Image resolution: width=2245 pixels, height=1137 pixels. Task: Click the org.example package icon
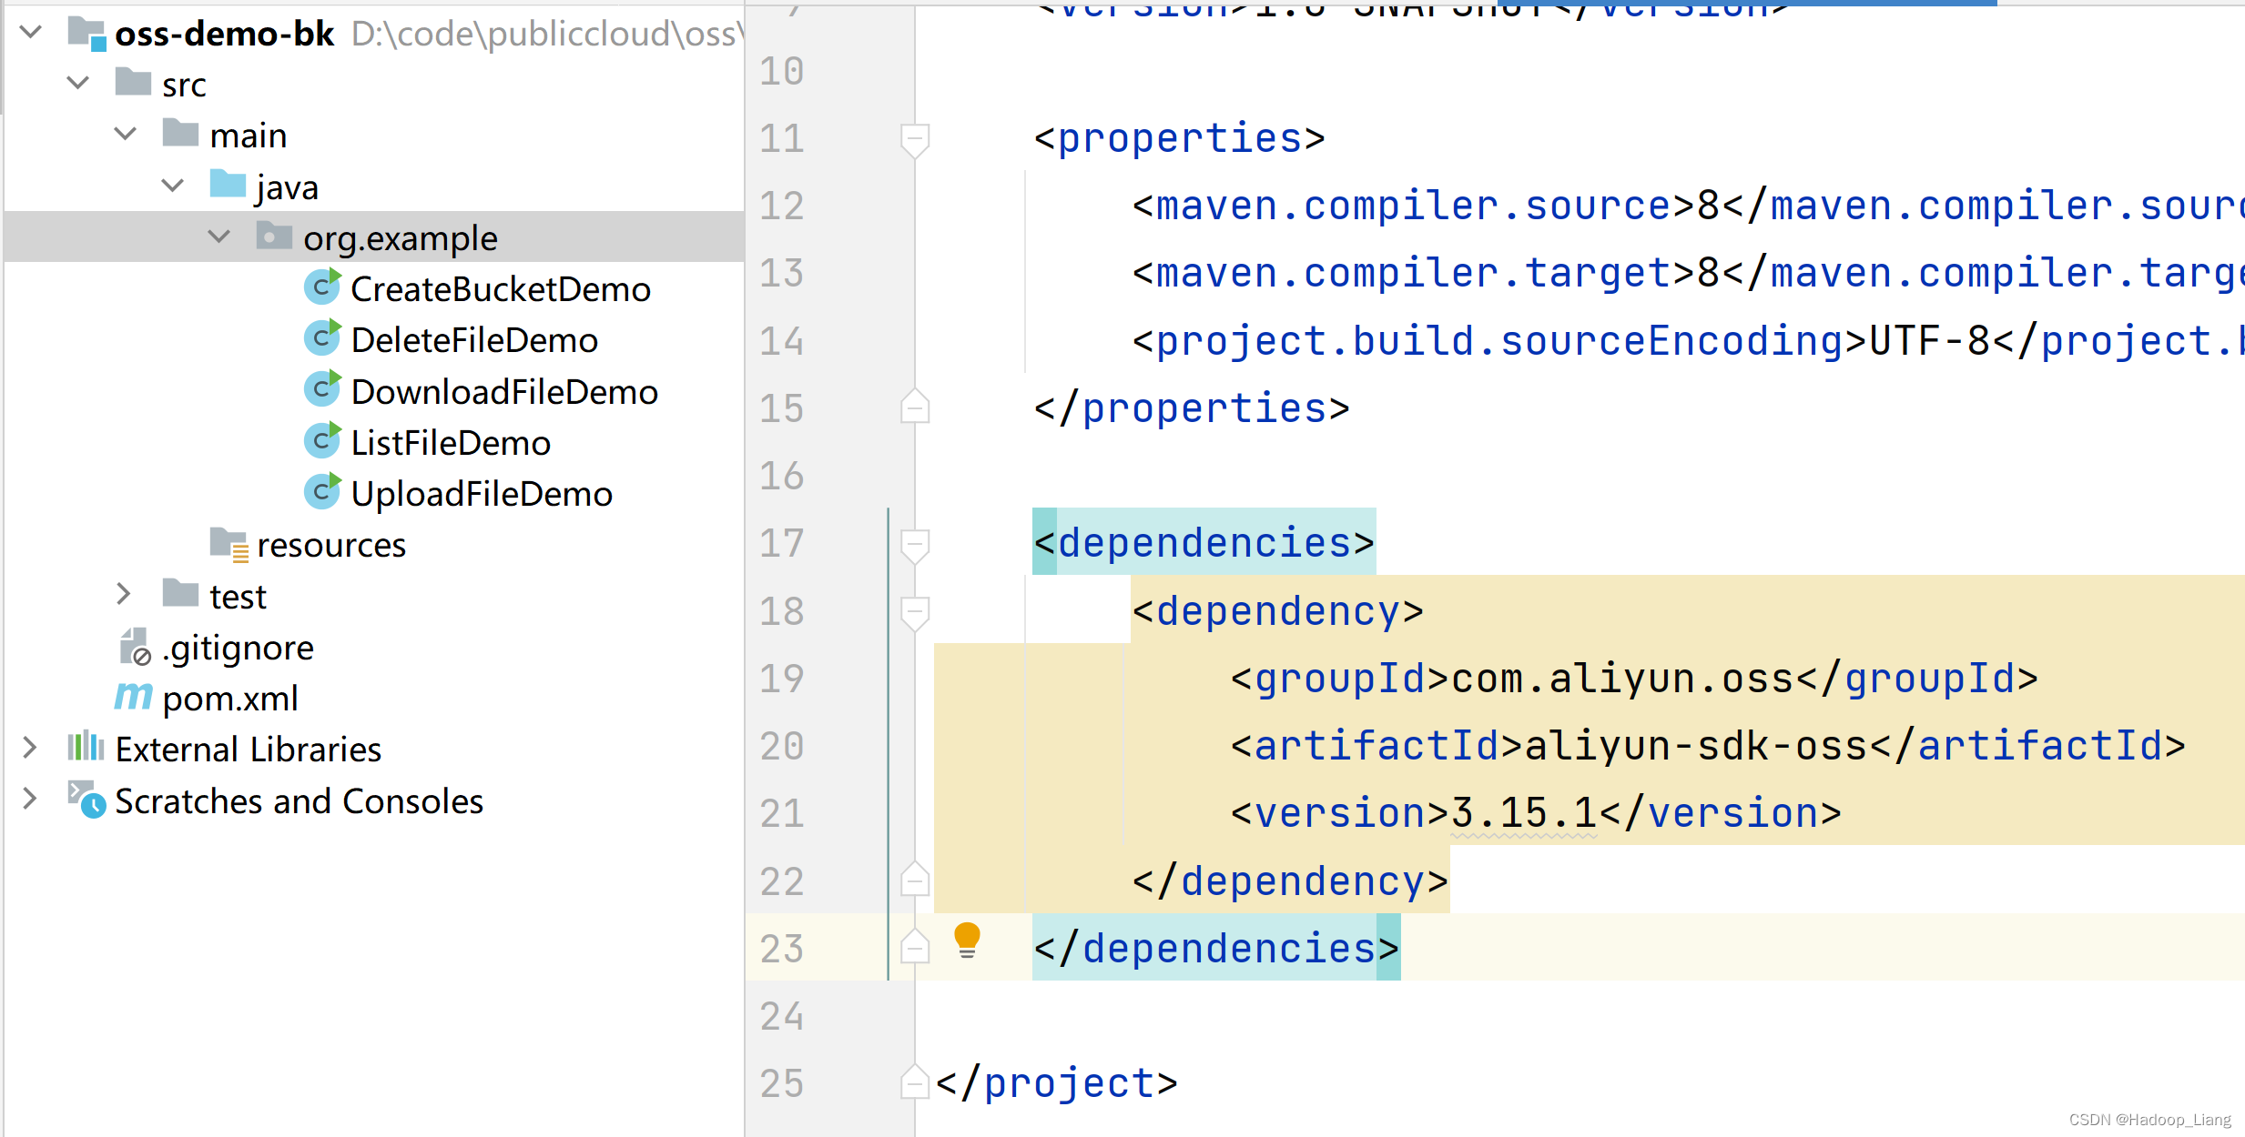tap(274, 236)
